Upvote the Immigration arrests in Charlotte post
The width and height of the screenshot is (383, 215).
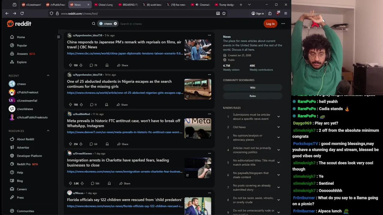[70, 183]
